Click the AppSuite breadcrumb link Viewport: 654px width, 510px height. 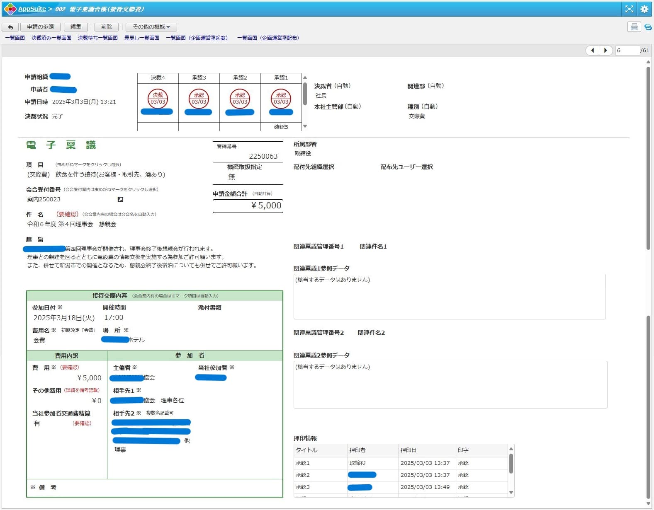(x=32, y=9)
